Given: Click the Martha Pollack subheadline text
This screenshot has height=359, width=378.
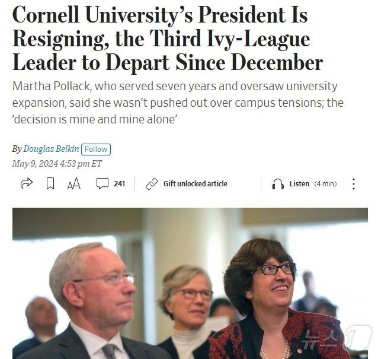Looking at the screenshot, I should click(x=178, y=103).
